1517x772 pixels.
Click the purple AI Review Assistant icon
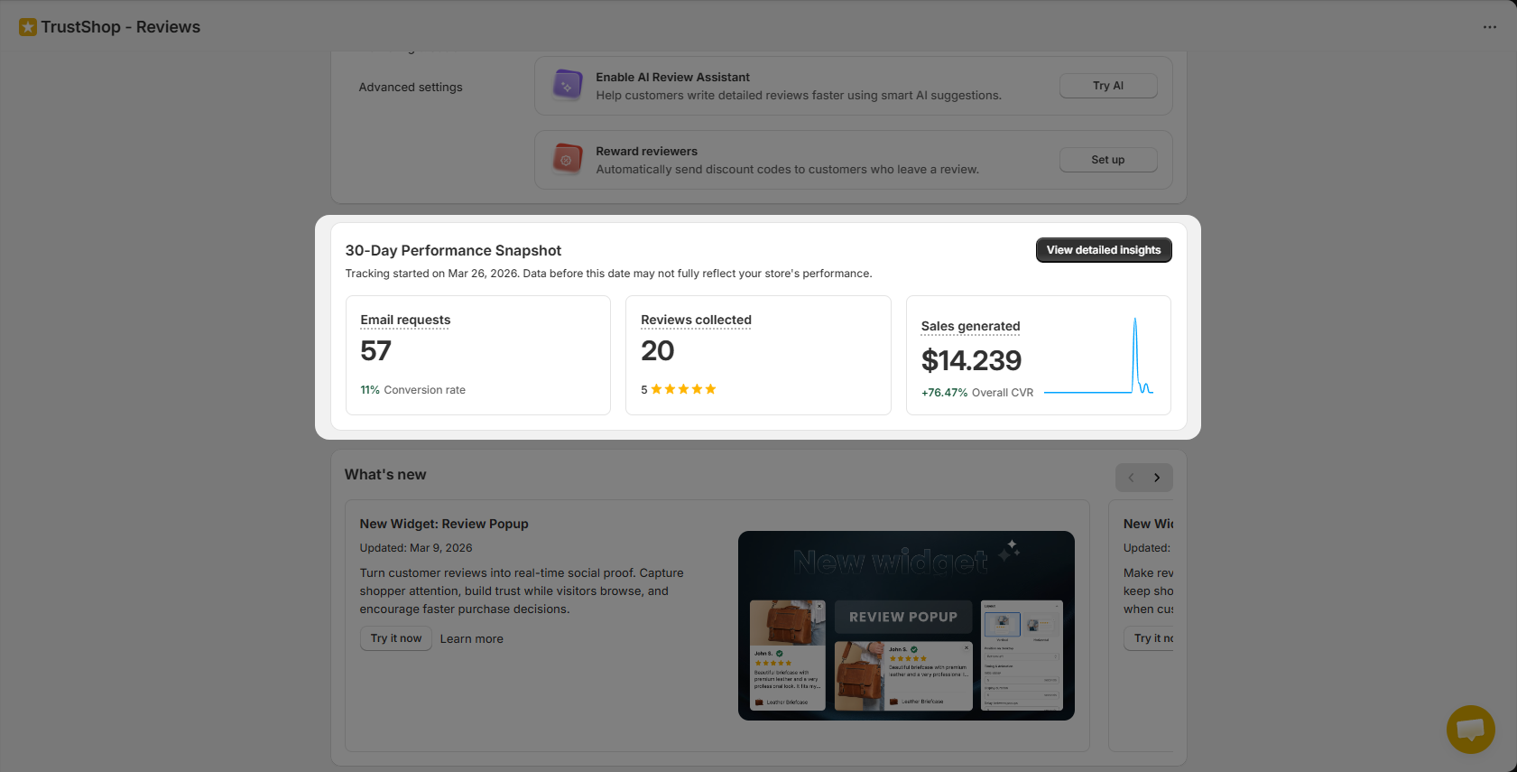point(567,86)
